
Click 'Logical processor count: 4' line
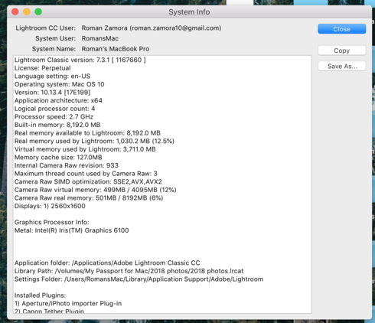coord(54,109)
